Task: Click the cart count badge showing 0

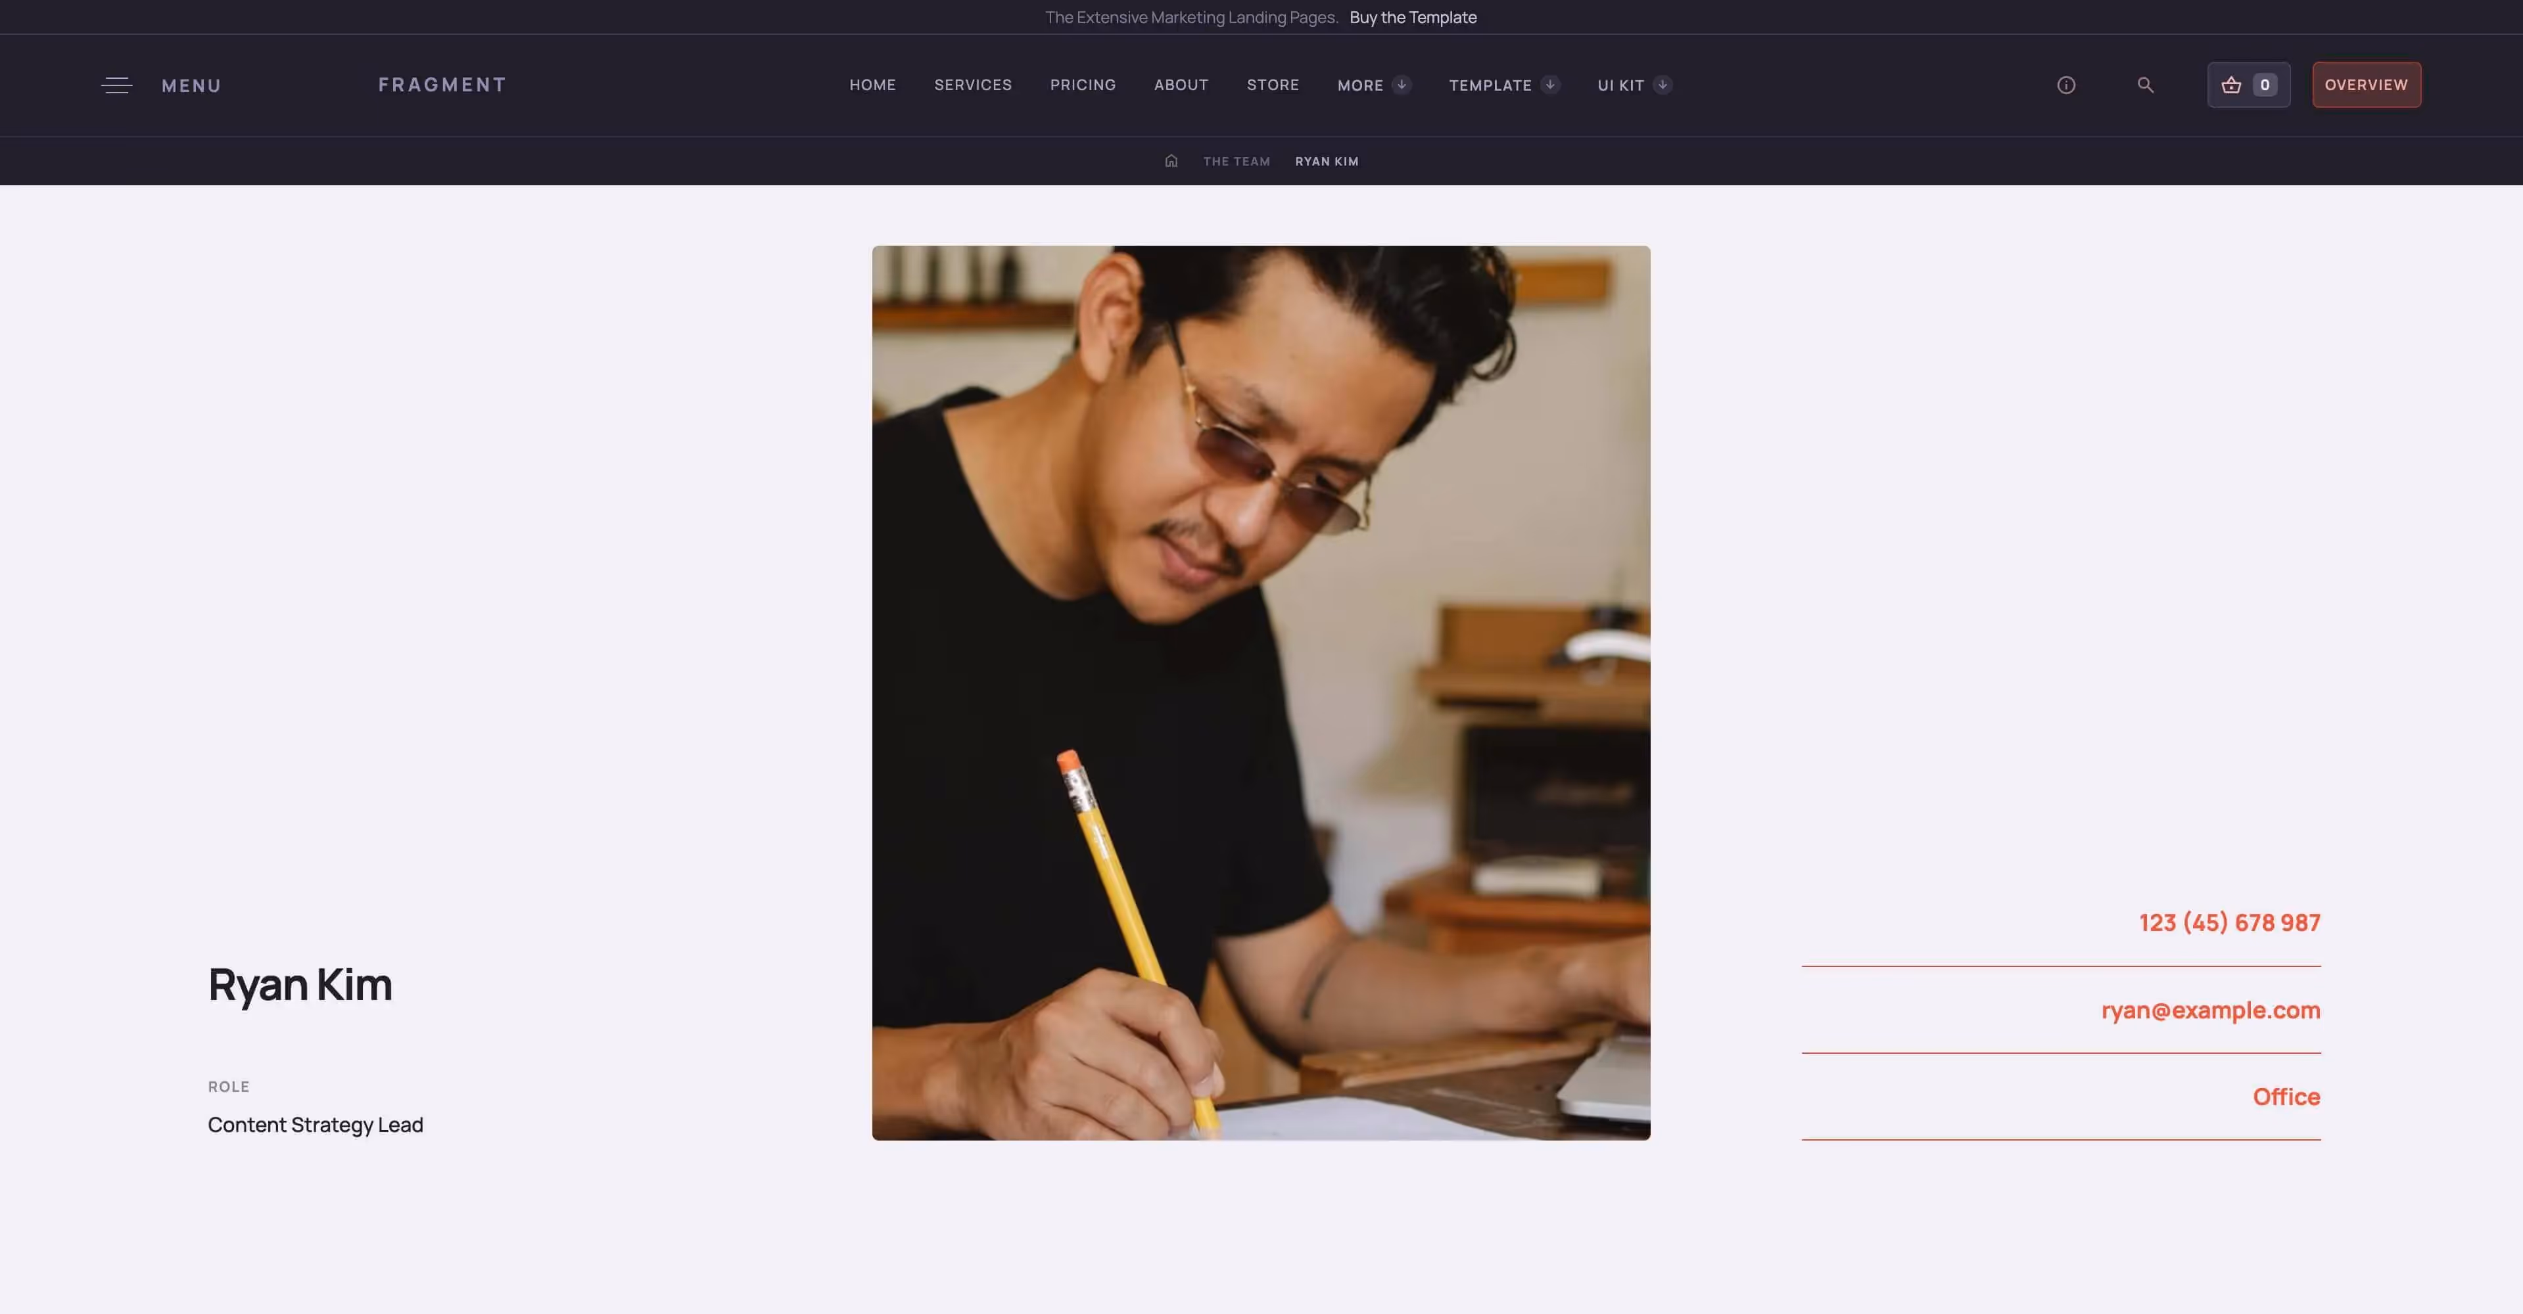Action: point(2265,85)
